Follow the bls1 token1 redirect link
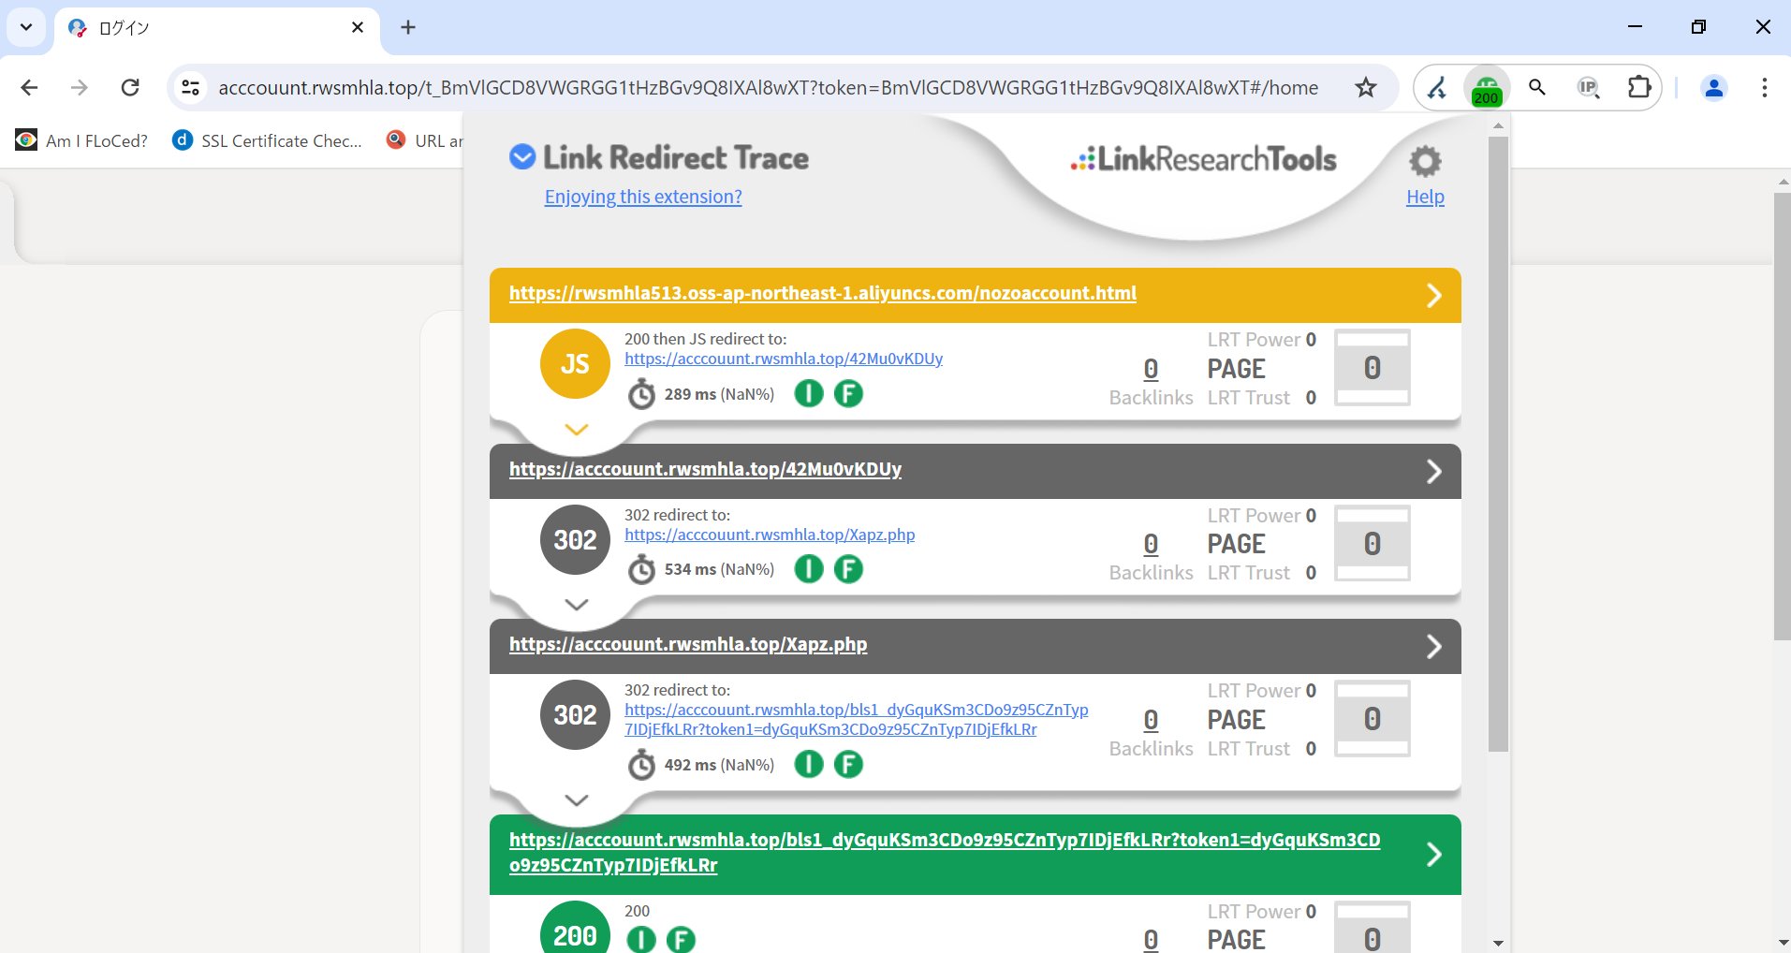Viewport: 1791px width, 953px height. click(x=856, y=720)
